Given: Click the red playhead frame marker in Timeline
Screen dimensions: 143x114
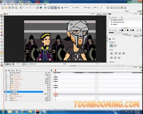Looking at the screenshot, I should click(x=56, y=70).
